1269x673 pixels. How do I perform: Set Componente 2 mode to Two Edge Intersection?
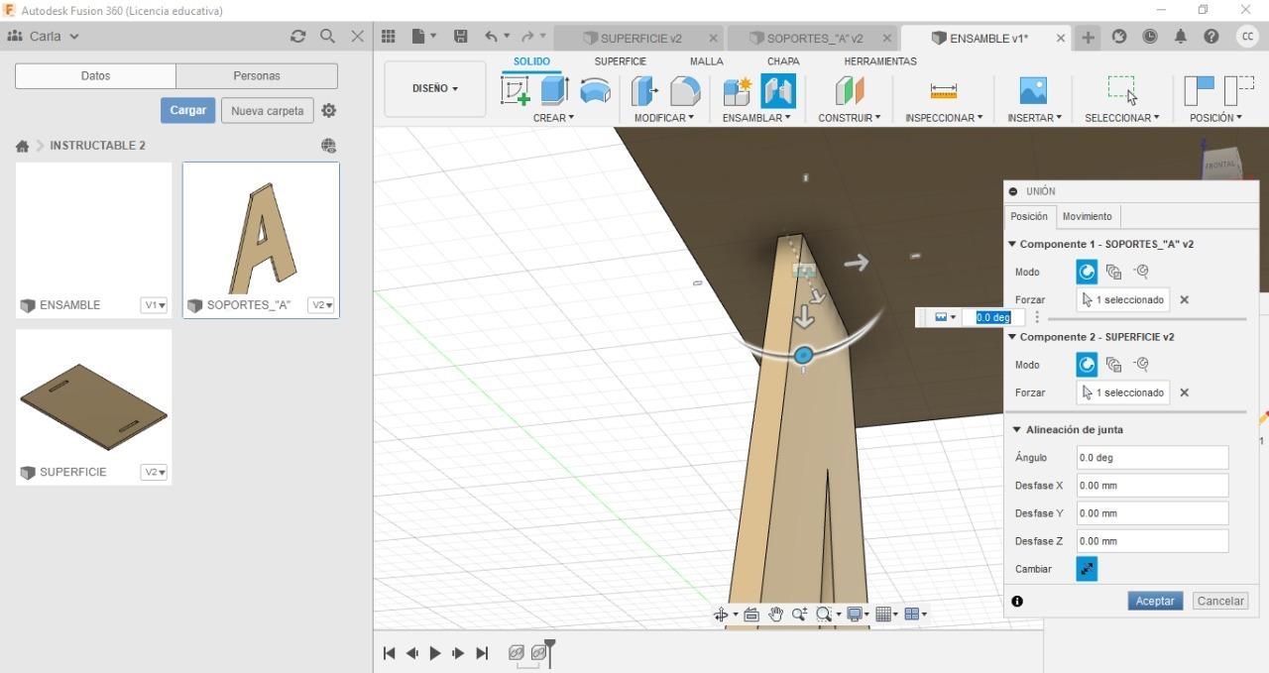coord(1141,365)
